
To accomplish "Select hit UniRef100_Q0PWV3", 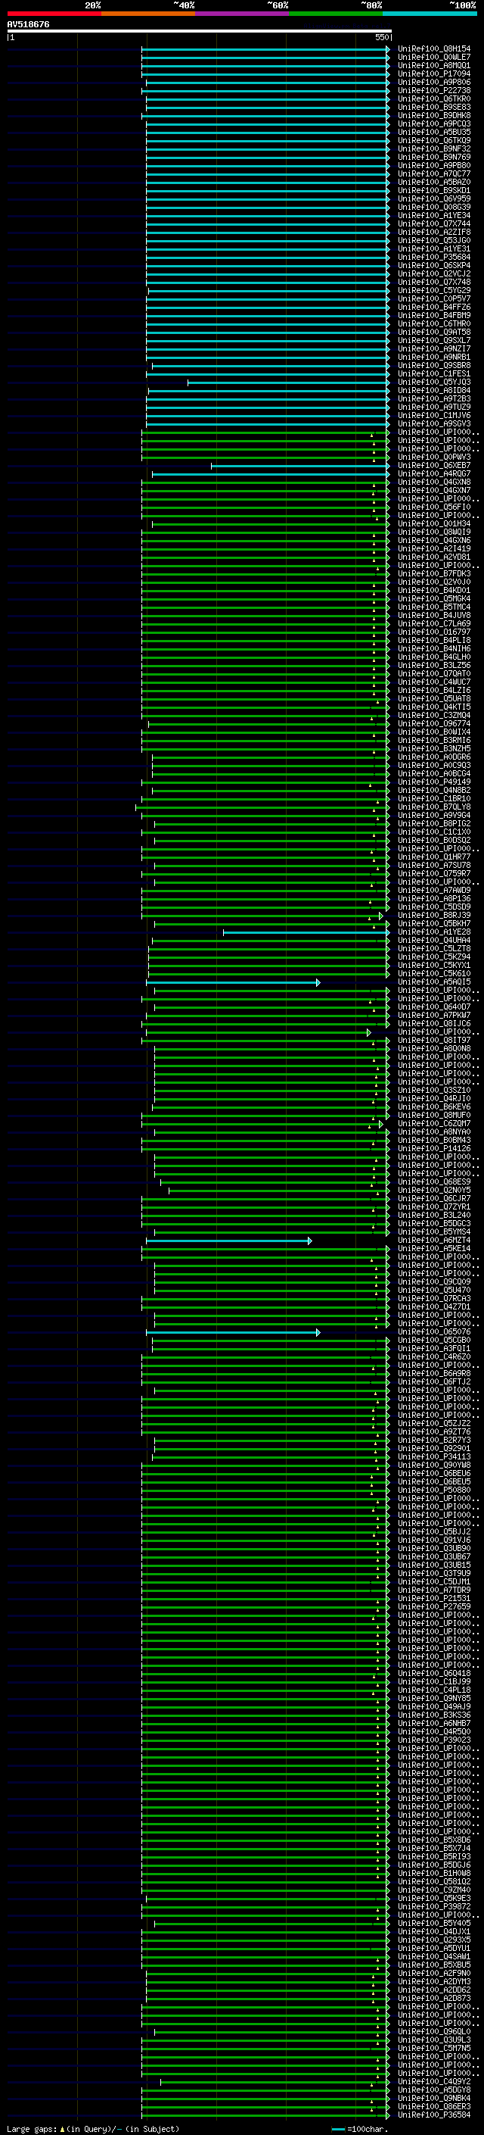I will point(434,457).
